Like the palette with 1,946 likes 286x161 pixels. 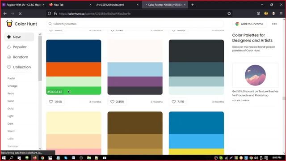(x=51, y=102)
